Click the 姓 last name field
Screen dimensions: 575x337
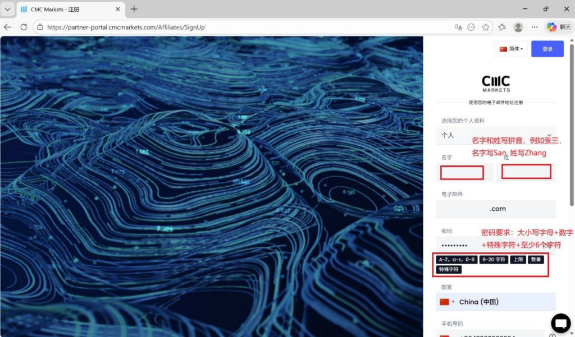pyautogui.click(x=526, y=172)
